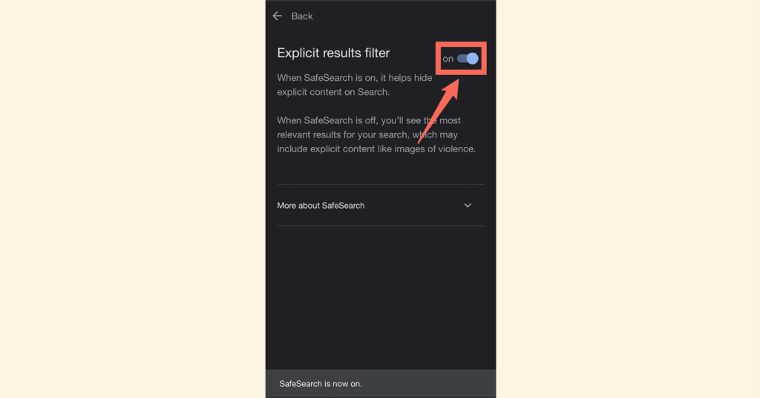Click the divider line below More about SafeSearch

pos(381,226)
